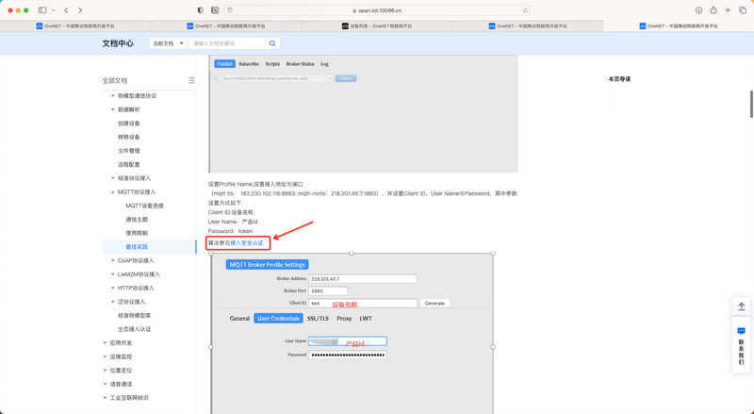Click the document keyword search field

coord(226,43)
